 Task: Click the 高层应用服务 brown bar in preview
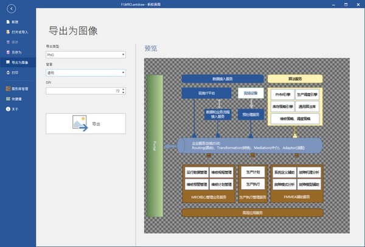252,213
